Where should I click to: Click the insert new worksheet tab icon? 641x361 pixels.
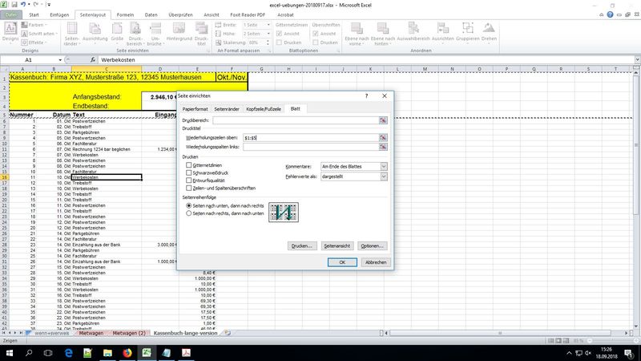click(x=228, y=332)
